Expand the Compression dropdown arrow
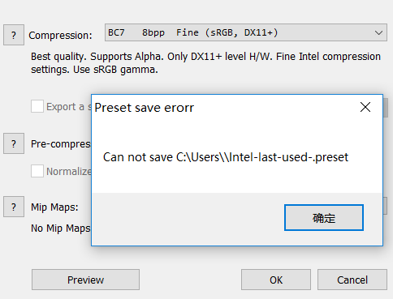 (x=378, y=32)
